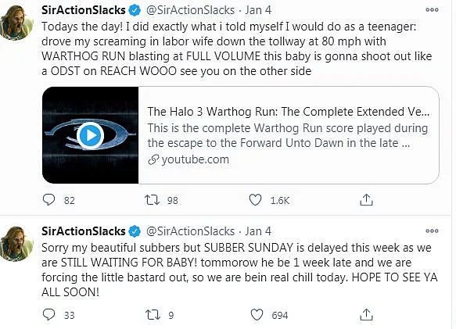Image resolution: width=456 pixels, height=329 pixels.
Task: Reply to the Subber Sunday tweet
Action: coord(48,315)
